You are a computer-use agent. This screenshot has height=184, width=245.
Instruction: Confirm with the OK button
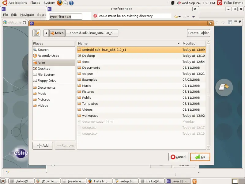coord(200,157)
